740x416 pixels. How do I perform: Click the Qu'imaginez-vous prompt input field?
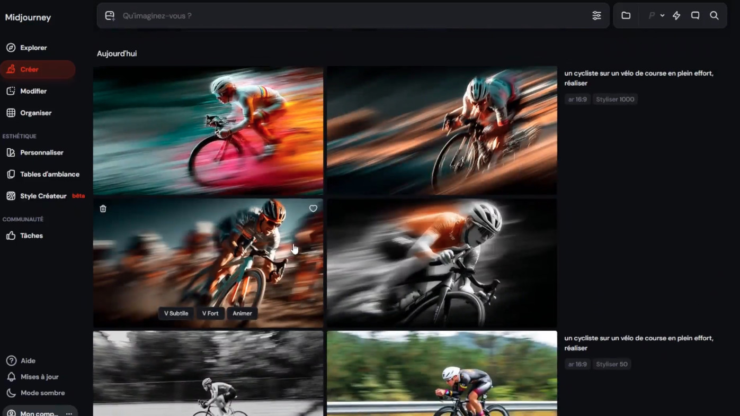coord(350,16)
